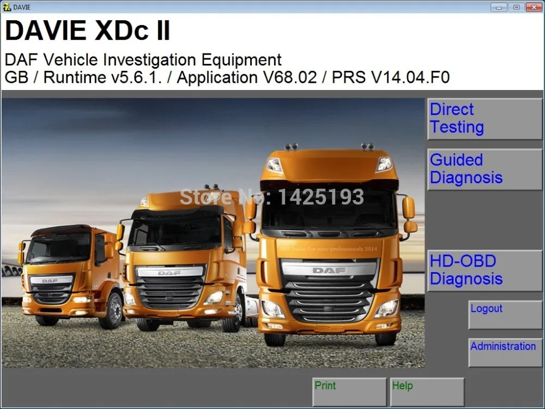Open the Administration panel
Viewport: 545px width, 409px height.
click(x=505, y=353)
